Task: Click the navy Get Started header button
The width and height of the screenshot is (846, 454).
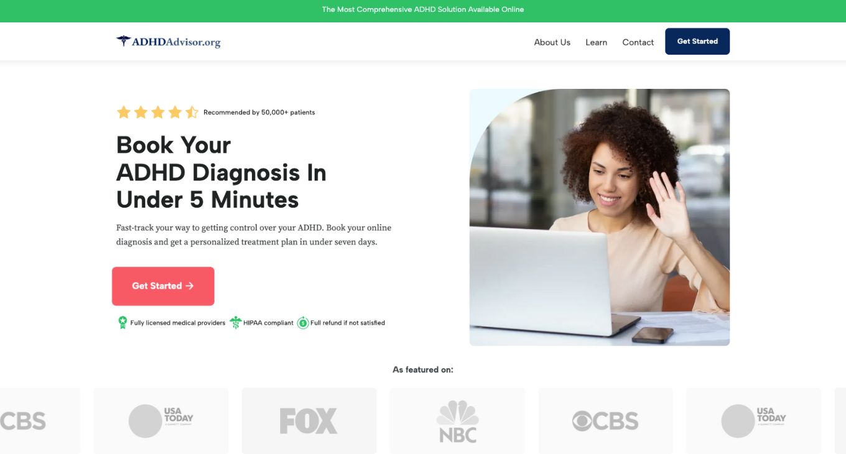Action: coord(697,41)
